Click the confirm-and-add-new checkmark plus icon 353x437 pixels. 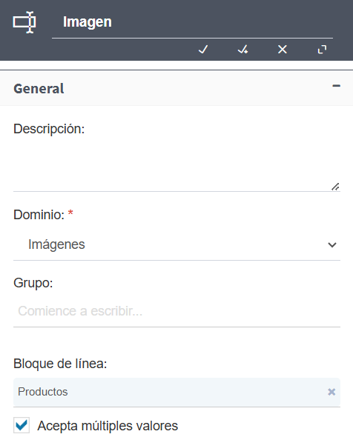click(x=243, y=50)
